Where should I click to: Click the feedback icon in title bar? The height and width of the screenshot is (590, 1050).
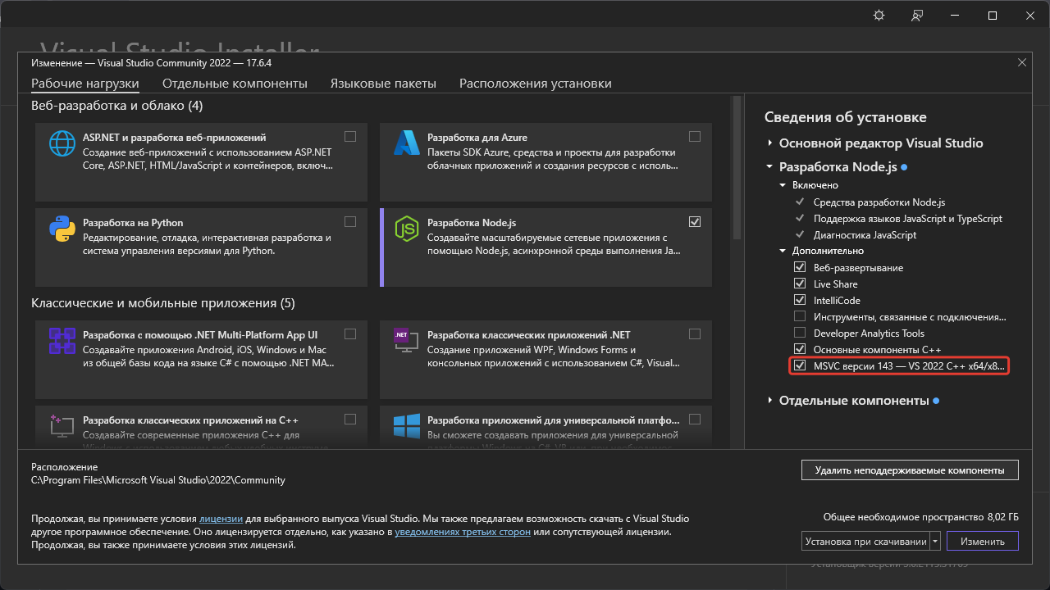click(916, 16)
